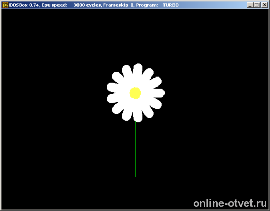Close the DOSBox window

point(264,5)
